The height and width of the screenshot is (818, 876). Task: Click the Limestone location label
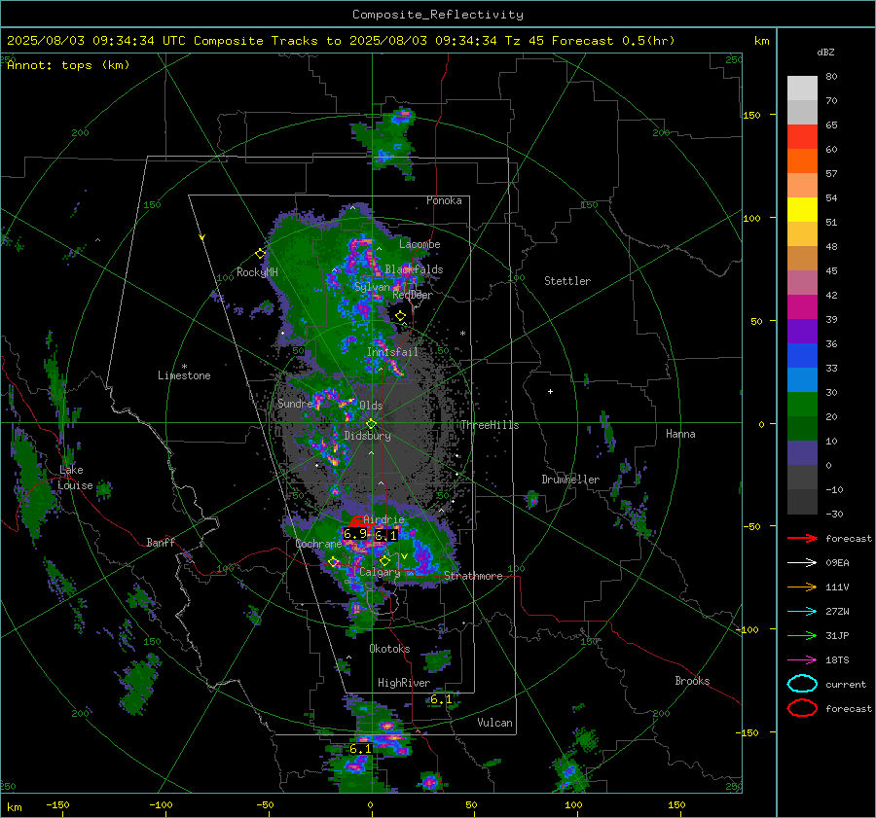pos(184,375)
